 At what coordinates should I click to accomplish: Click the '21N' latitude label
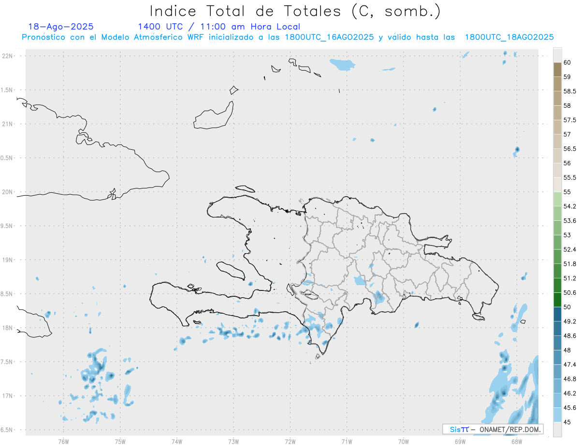pos(8,124)
